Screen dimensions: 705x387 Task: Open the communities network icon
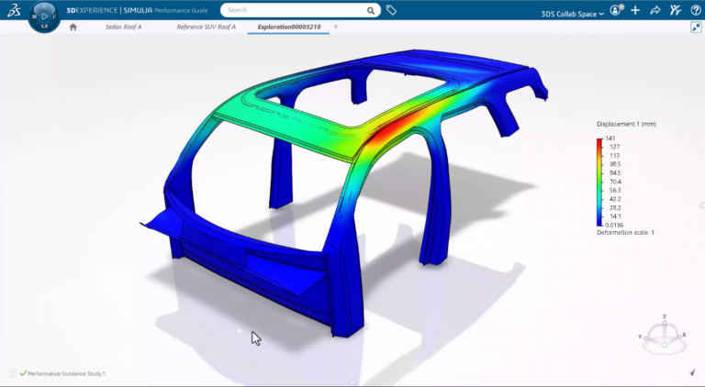[676, 10]
